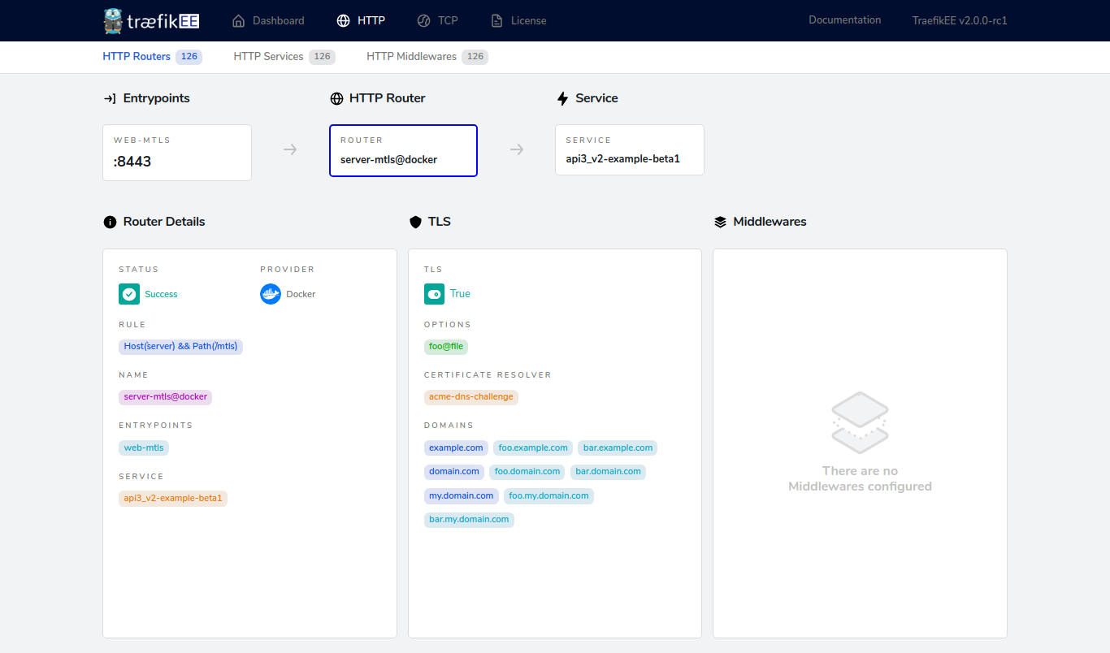Open the License page
This screenshot has width=1110, height=653.
click(518, 20)
